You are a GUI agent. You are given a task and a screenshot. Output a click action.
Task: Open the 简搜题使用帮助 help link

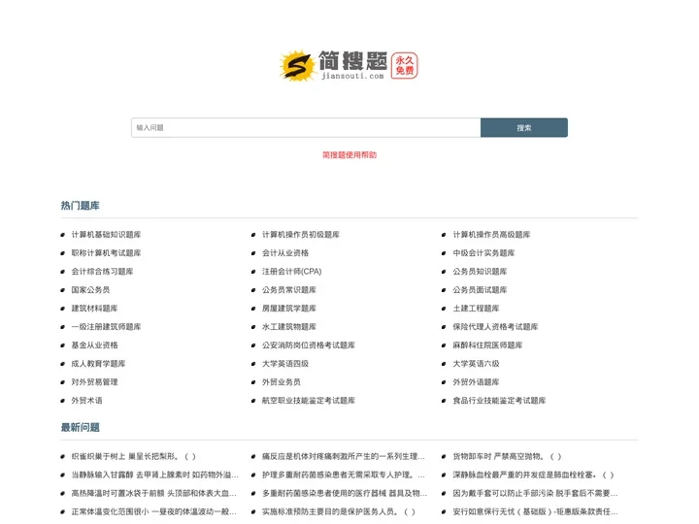349,154
